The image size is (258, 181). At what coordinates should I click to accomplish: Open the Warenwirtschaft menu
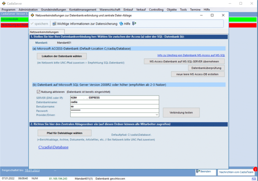point(110,10)
